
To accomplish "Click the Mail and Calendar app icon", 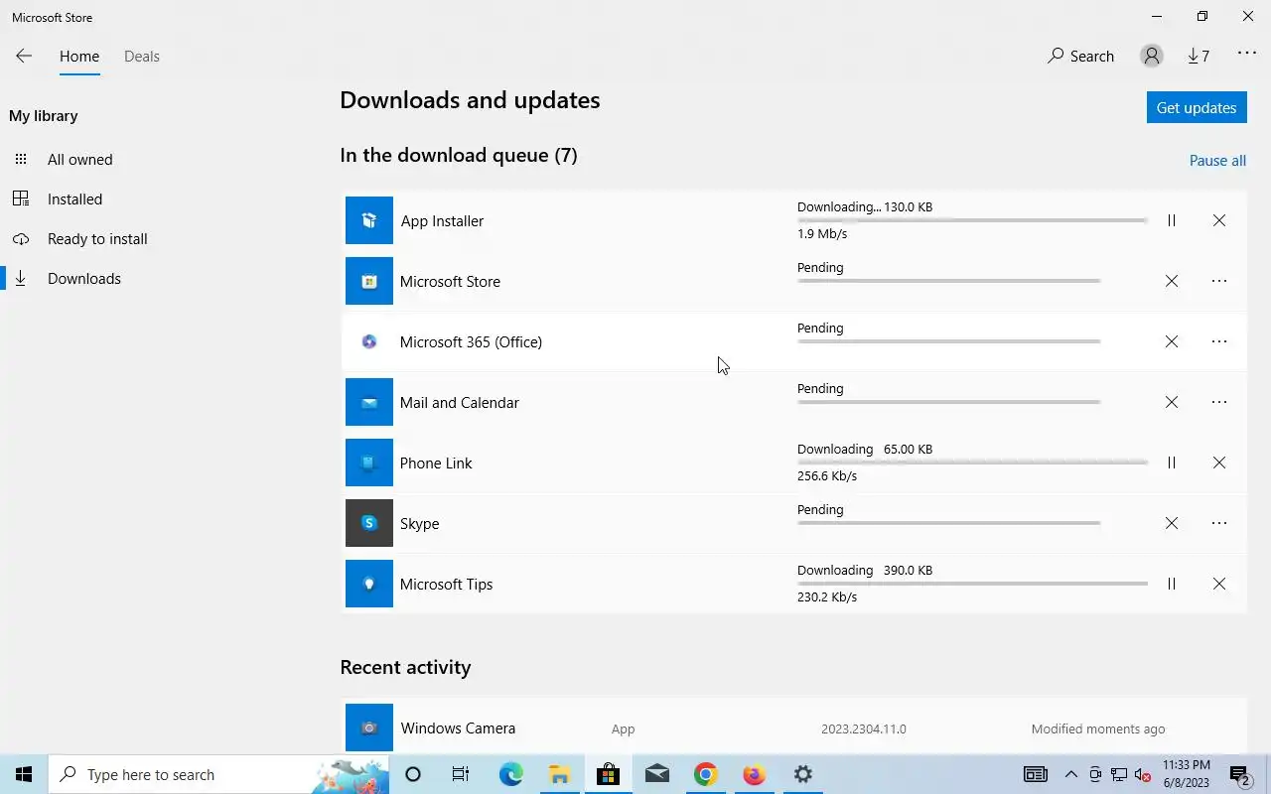I will 369,402.
